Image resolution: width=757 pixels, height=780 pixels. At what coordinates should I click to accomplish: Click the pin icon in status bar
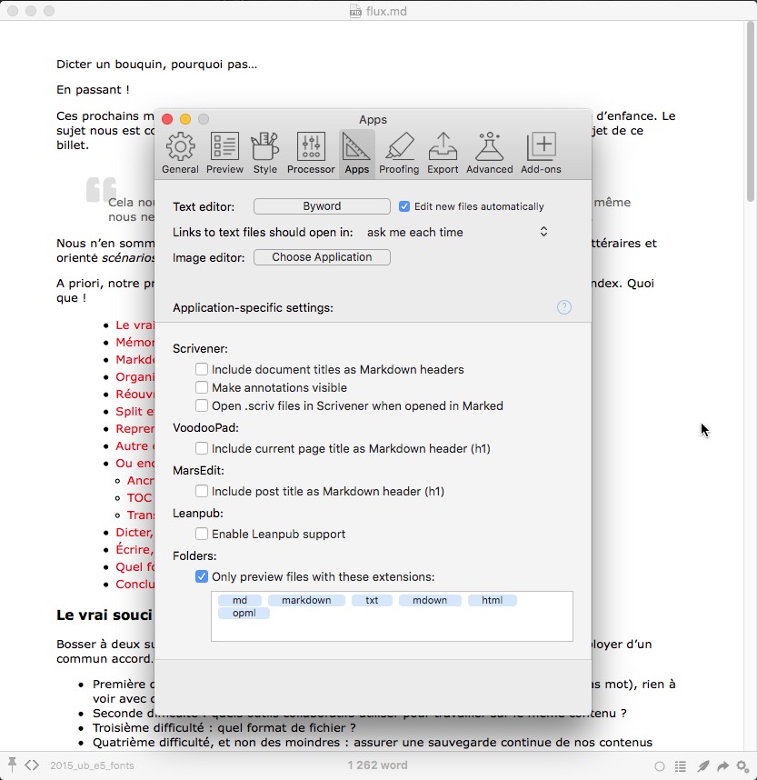coord(12,765)
